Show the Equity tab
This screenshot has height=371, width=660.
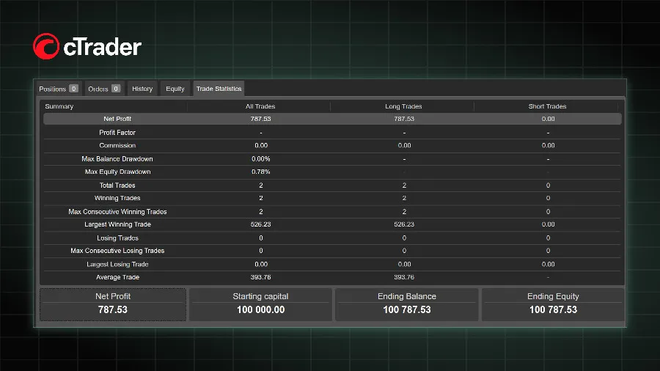coord(175,89)
